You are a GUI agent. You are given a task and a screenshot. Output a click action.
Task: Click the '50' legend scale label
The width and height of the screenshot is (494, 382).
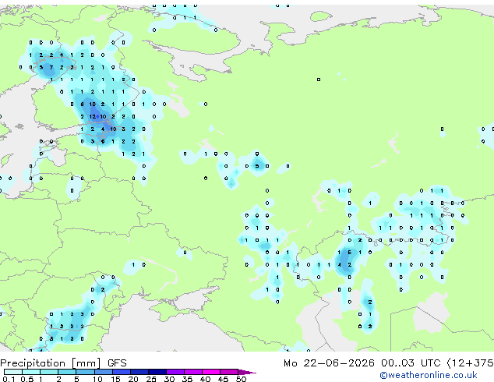tap(242, 379)
